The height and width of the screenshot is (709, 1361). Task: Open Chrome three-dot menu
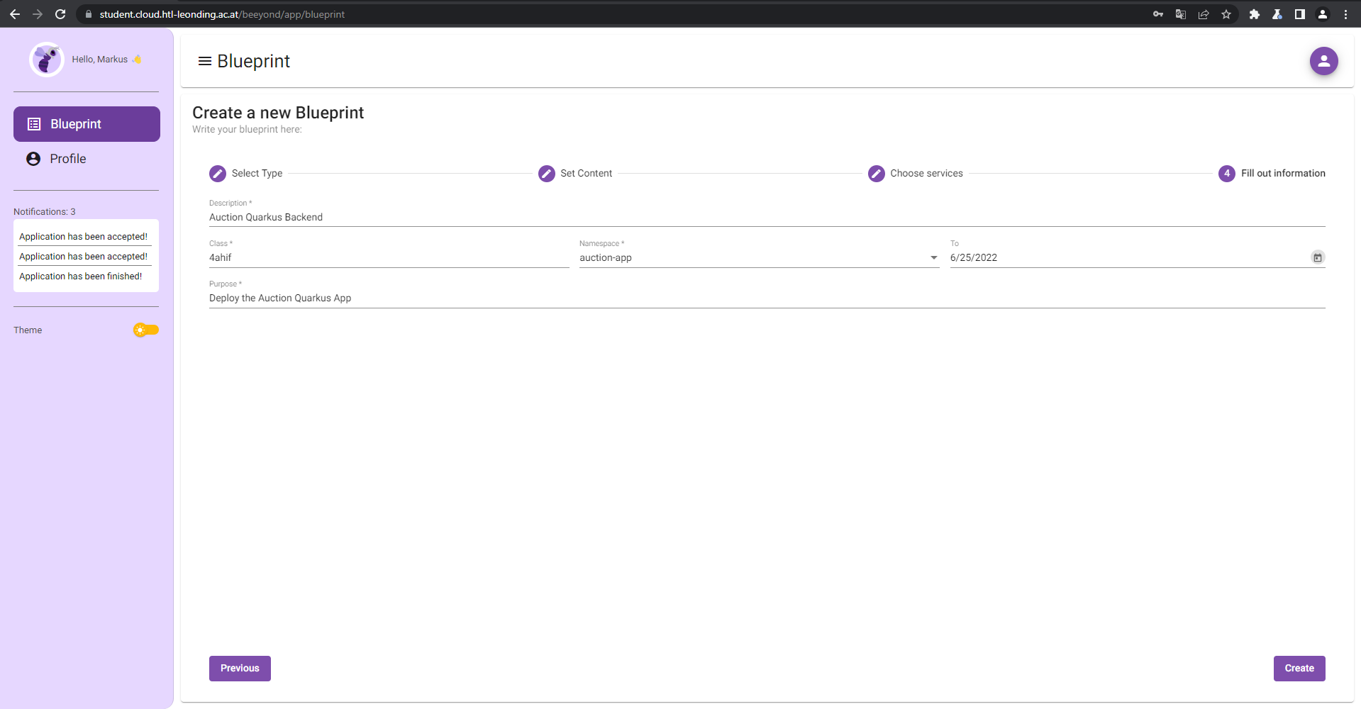[1345, 14]
